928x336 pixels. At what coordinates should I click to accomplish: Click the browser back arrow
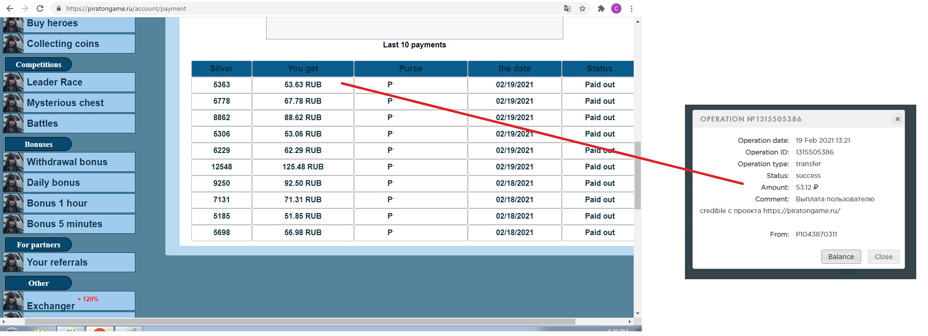[x=10, y=8]
